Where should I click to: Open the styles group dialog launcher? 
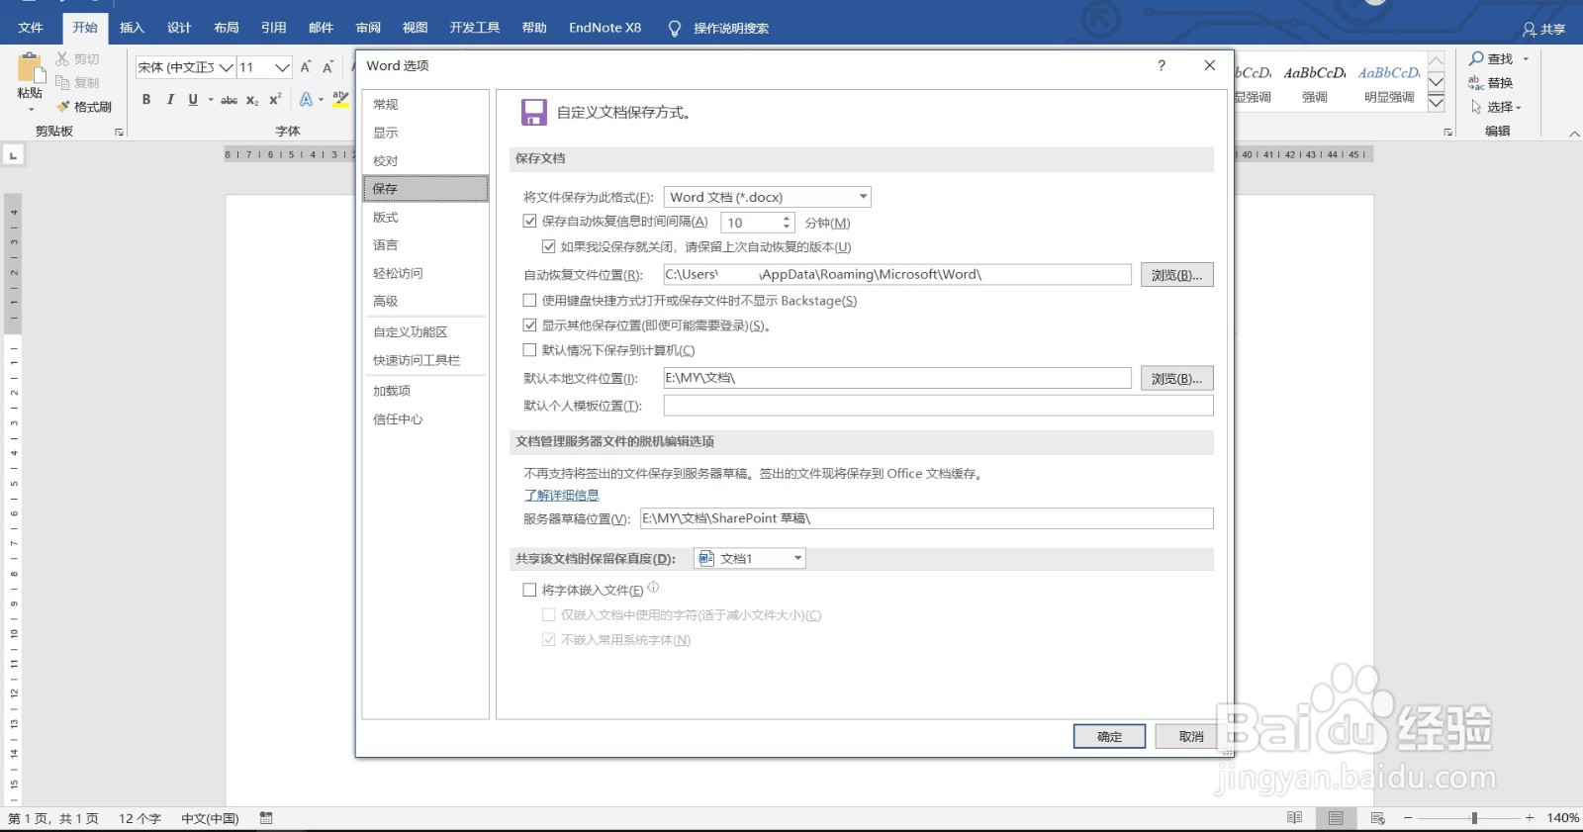coord(1447,132)
